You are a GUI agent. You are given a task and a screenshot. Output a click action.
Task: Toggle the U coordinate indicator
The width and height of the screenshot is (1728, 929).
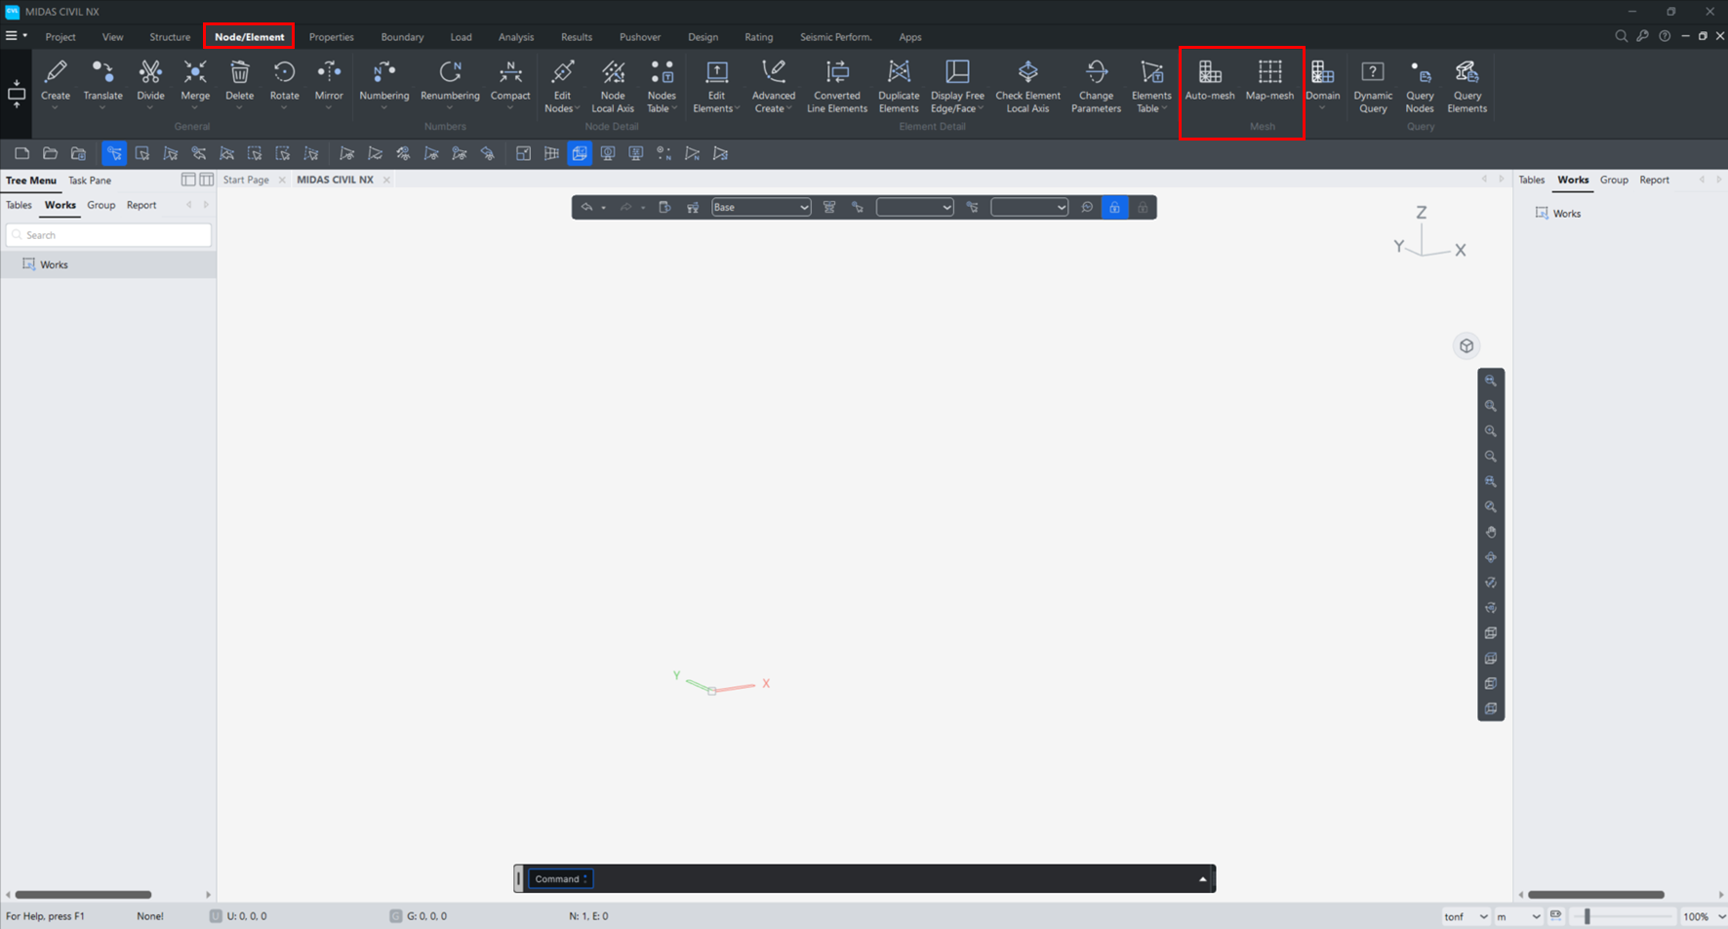pos(216,916)
